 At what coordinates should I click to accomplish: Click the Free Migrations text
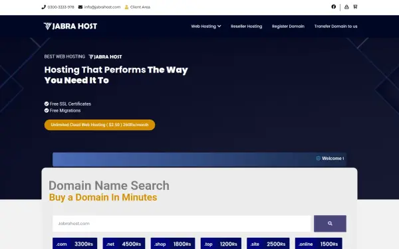pos(65,110)
